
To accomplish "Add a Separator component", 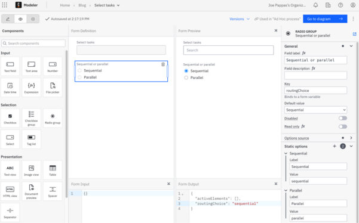I will point(10,212).
